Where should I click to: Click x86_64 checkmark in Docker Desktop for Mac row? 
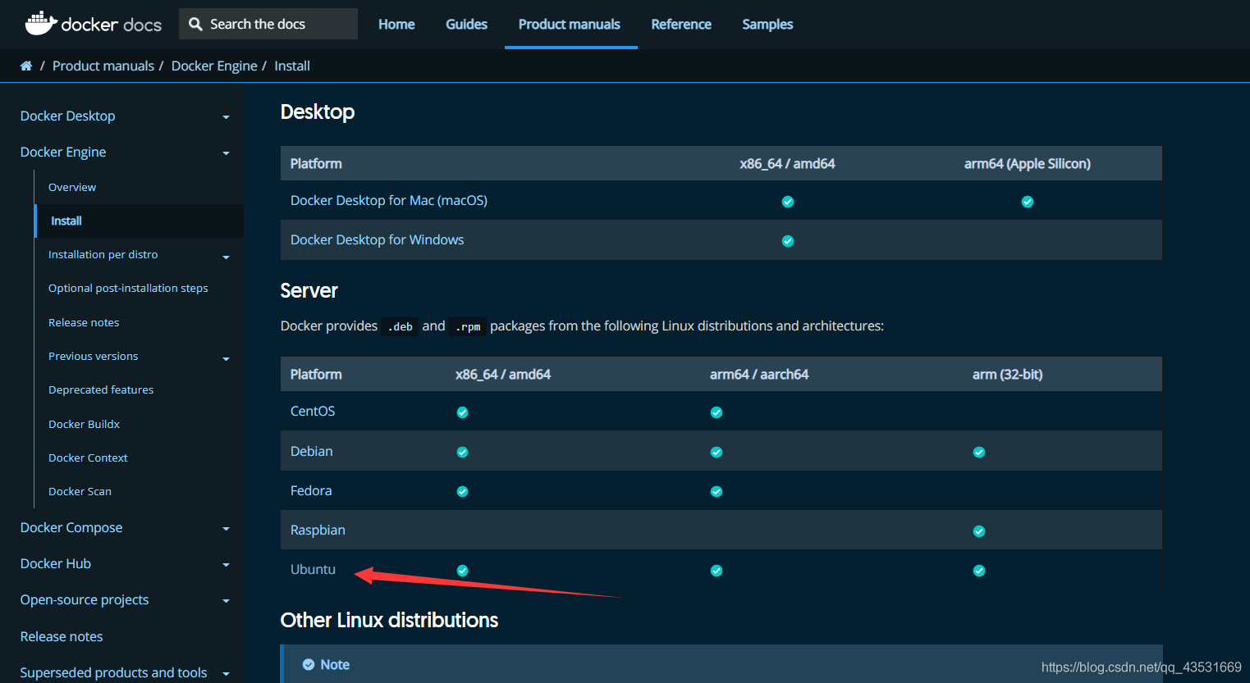(788, 202)
